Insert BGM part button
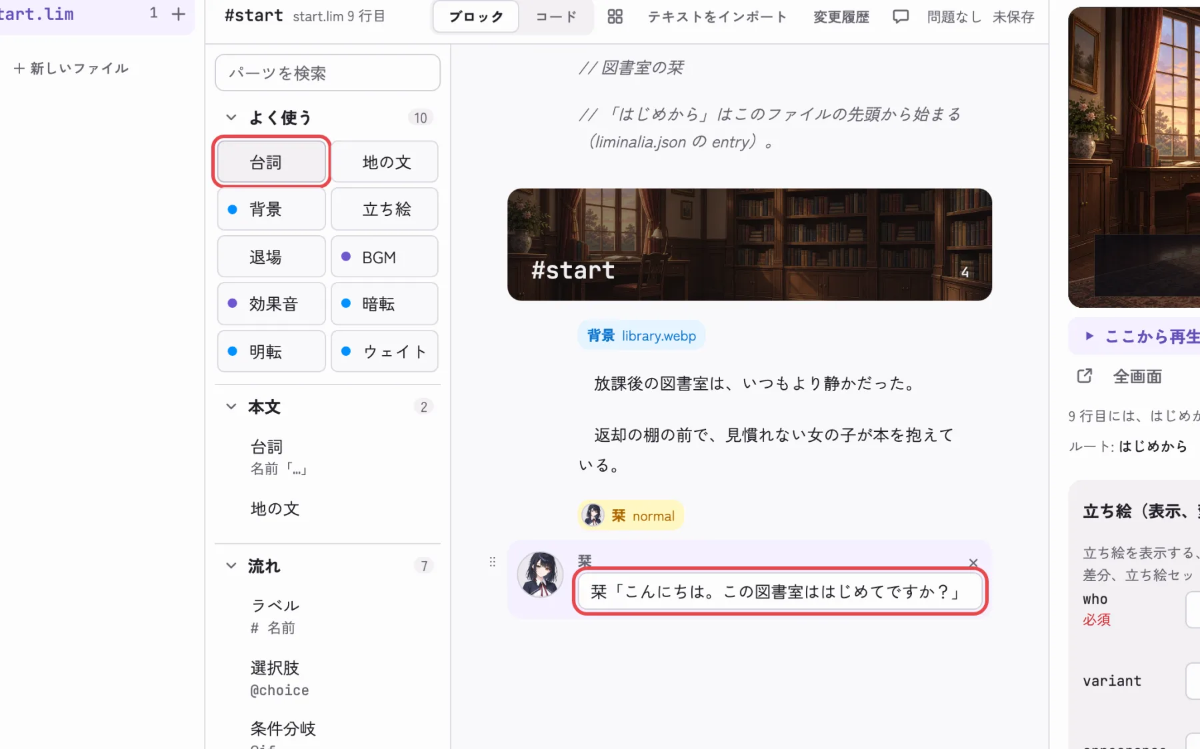Viewport: 1200px width, 749px height. click(385, 257)
